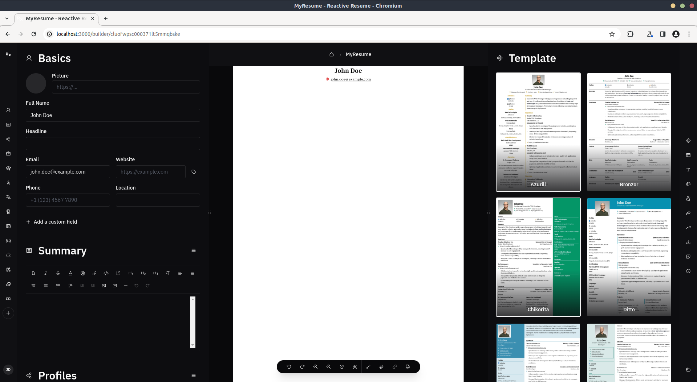
Task: Center the artboard in preview toolbar
Action: (355, 367)
